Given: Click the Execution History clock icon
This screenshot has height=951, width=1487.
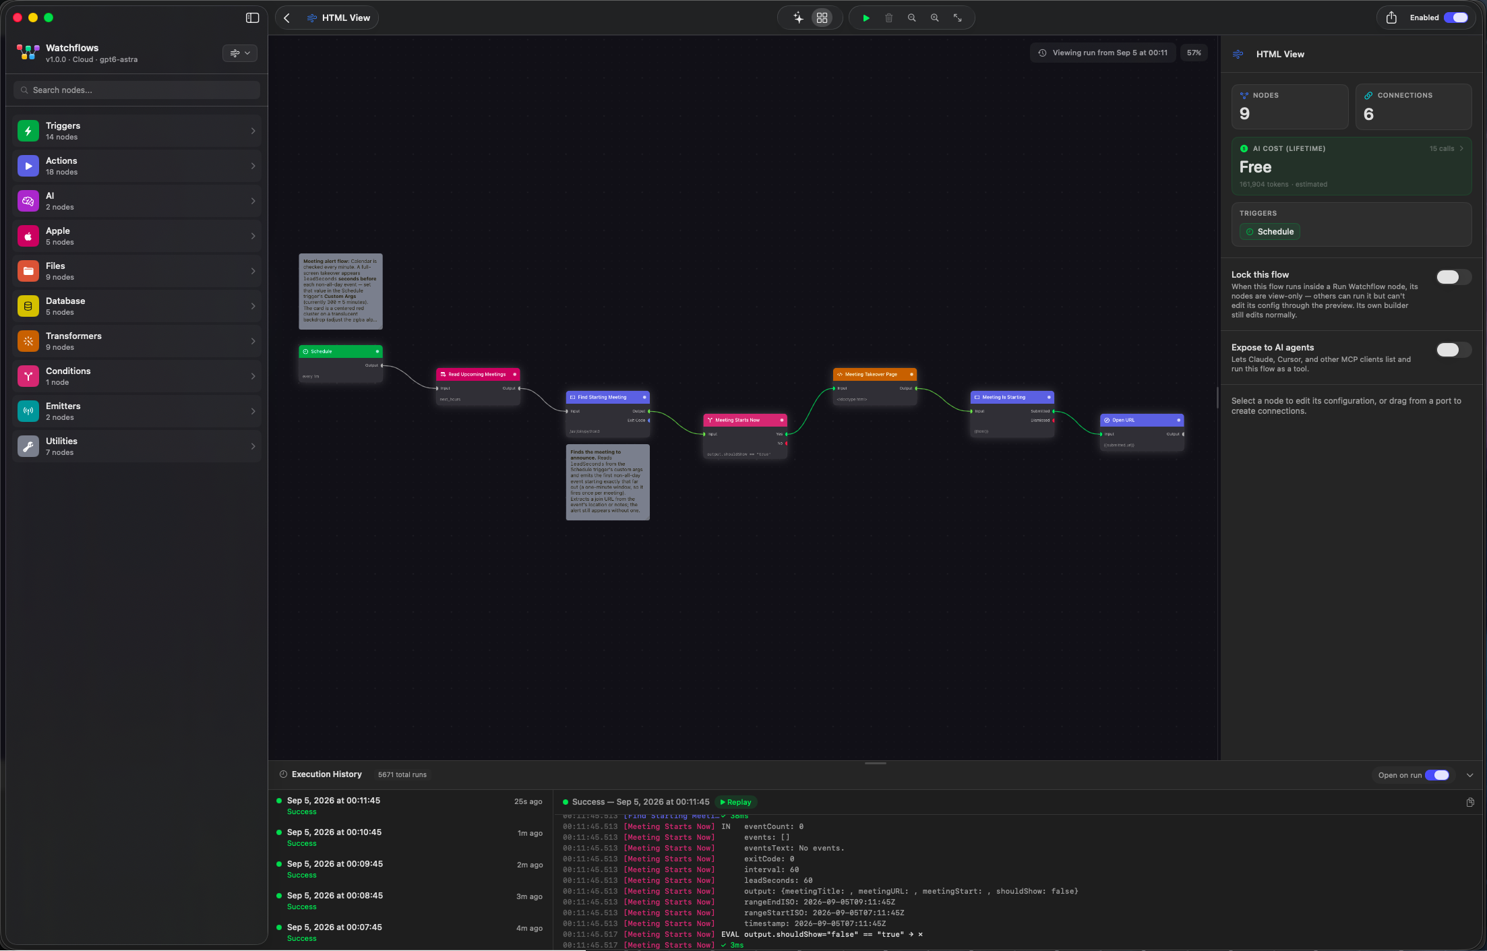Looking at the screenshot, I should pyautogui.click(x=283, y=774).
